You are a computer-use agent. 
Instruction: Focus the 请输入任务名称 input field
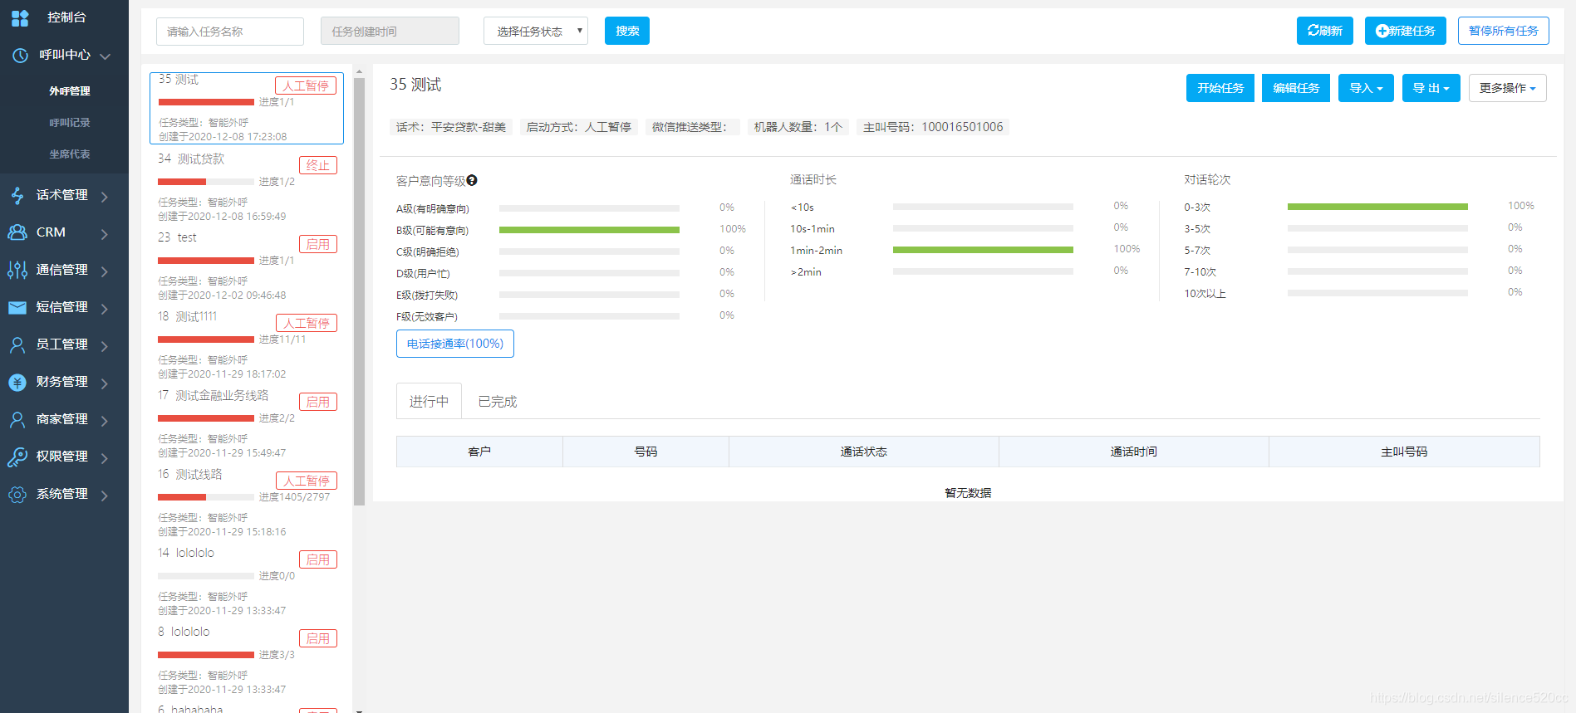[x=230, y=32]
